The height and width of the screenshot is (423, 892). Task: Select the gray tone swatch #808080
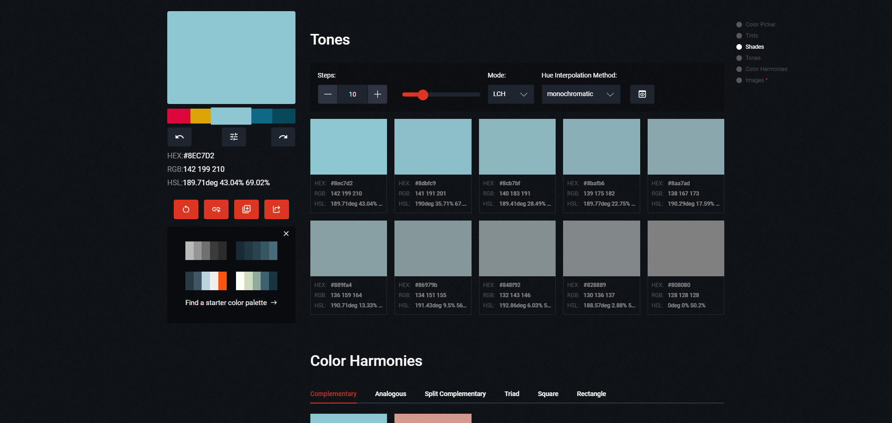pos(686,248)
